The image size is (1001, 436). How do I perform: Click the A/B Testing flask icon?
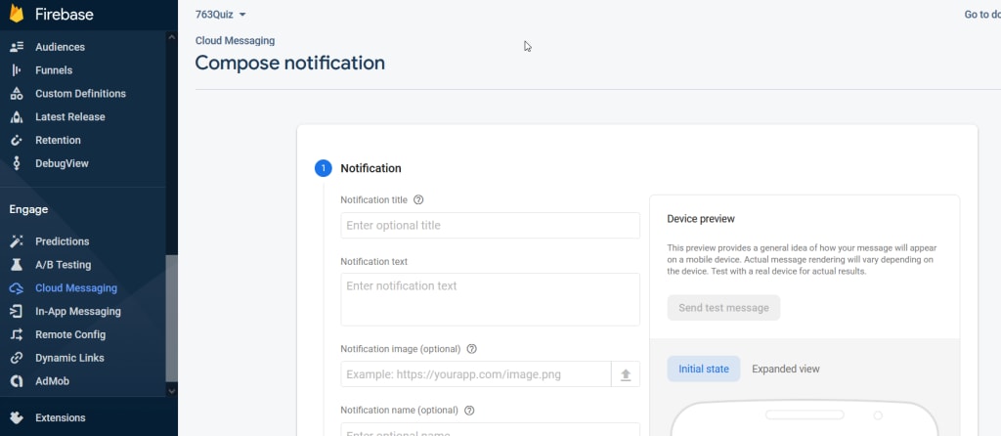(x=17, y=264)
